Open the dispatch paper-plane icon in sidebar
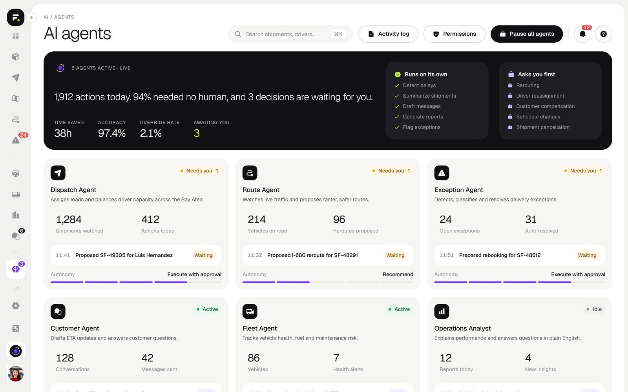The image size is (628, 392). pyautogui.click(x=16, y=78)
